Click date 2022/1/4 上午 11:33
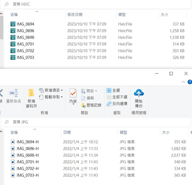Viewport: 192px width, 185px height. [x=81, y=149]
